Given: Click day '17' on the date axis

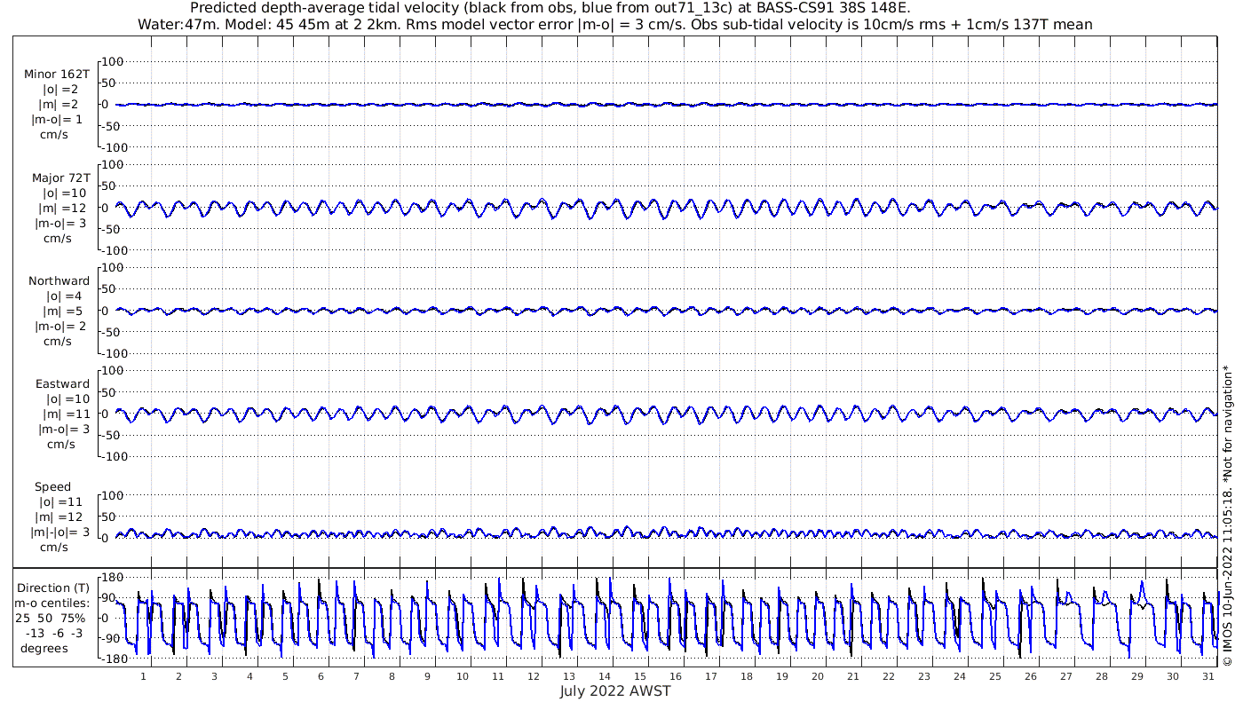Looking at the screenshot, I should click(711, 676).
